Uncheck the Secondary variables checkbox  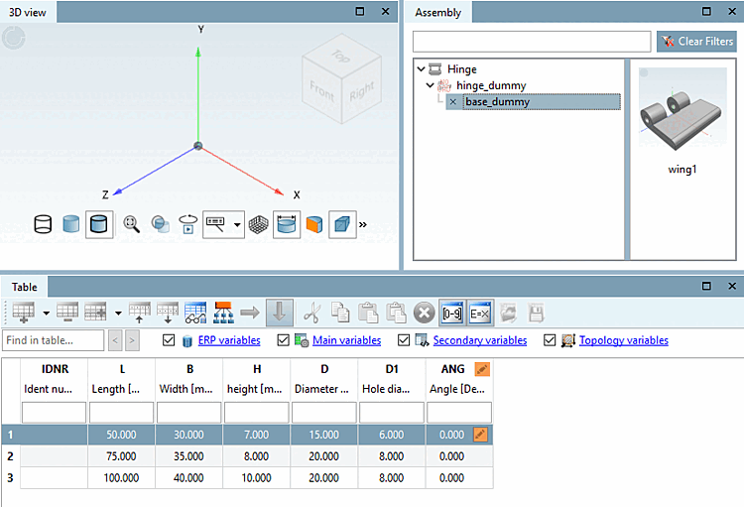point(404,340)
